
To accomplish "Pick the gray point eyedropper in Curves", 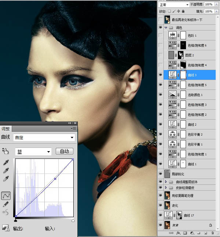I will point(6,171).
